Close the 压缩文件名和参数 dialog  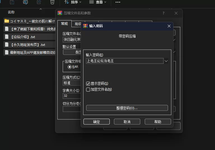click(x=176, y=13)
